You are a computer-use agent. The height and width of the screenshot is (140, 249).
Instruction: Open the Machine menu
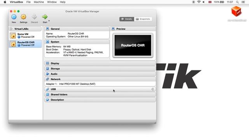[x=39, y=2]
